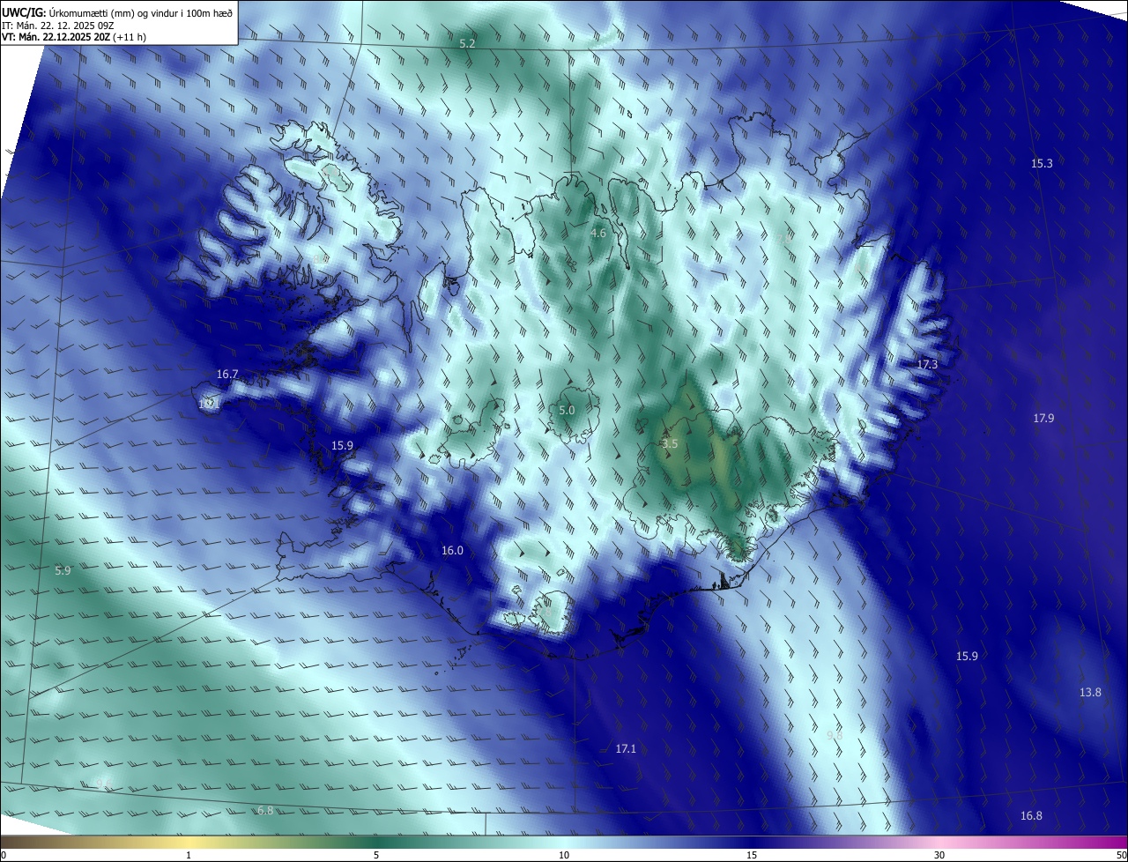The width and height of the screenshot is (1128, 862).
Task: Click the 1 tick on the color scale
Action: [189, 855]
